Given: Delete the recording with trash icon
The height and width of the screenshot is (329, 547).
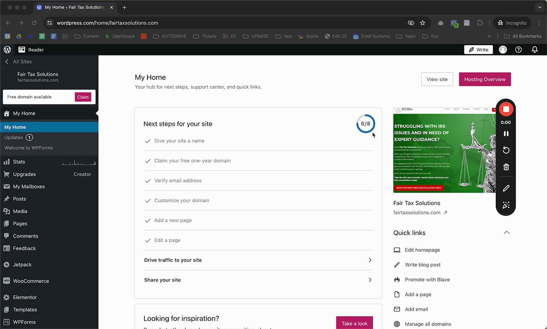Looking at the screenshot, I should coord(506,167).
